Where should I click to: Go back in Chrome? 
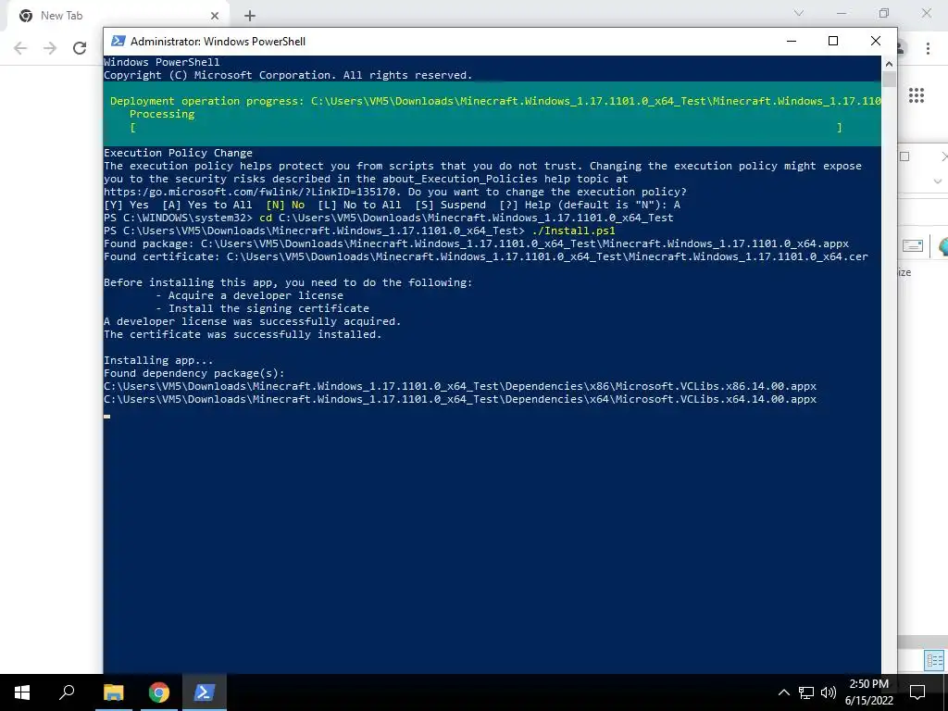coord(20,48)
